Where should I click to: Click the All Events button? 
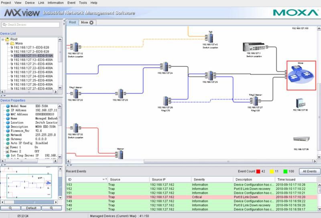309,171
